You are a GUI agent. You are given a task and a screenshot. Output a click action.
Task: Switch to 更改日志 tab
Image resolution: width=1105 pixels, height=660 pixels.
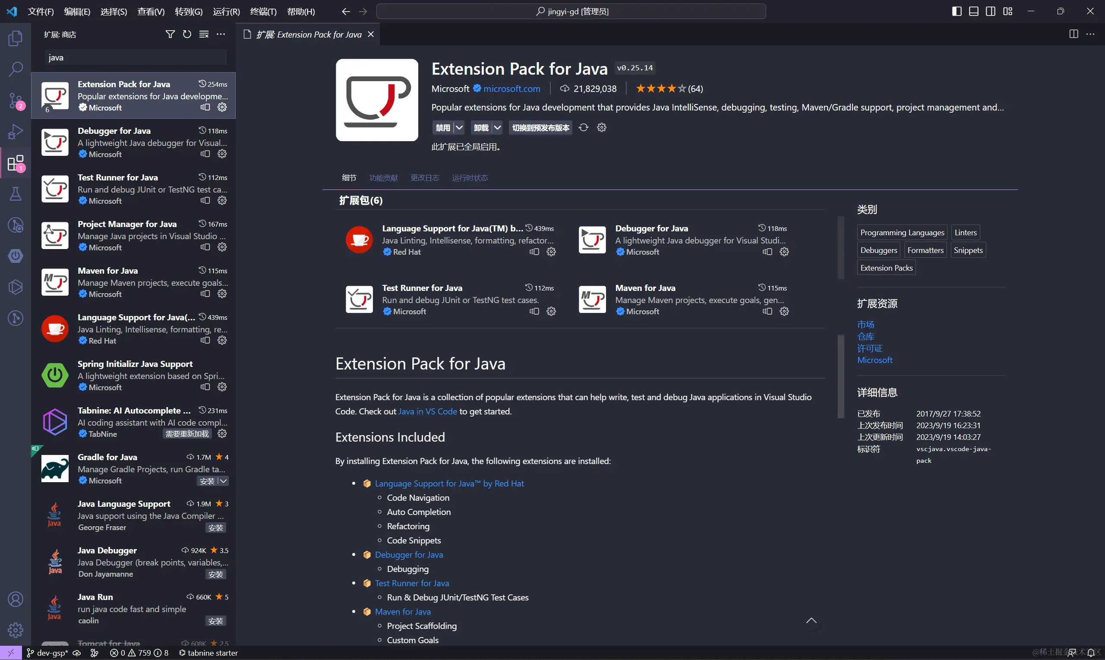[x=425, y=178]
